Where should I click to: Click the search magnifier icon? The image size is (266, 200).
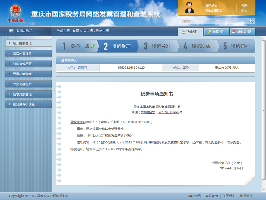[x=251, y=21]
